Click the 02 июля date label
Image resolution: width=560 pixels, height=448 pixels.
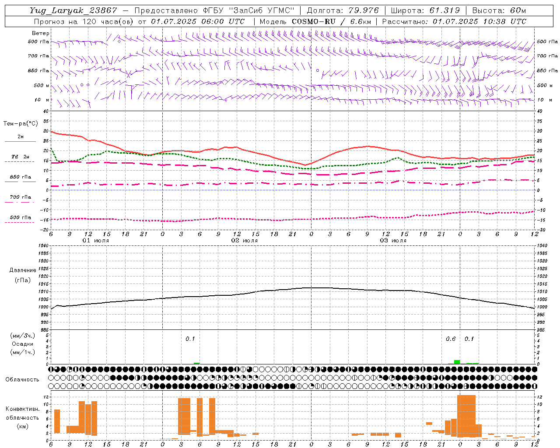[245, 241]
